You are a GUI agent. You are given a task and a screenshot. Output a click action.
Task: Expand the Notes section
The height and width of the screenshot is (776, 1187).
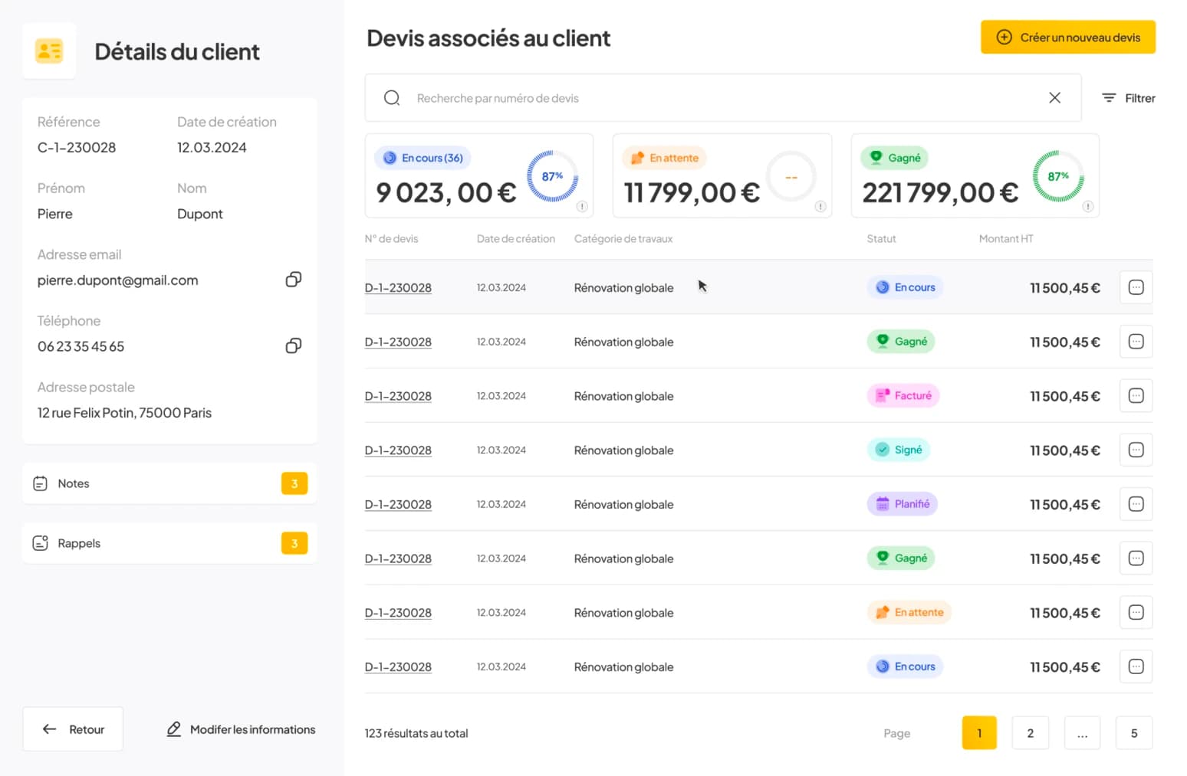[x=169, y=483]
